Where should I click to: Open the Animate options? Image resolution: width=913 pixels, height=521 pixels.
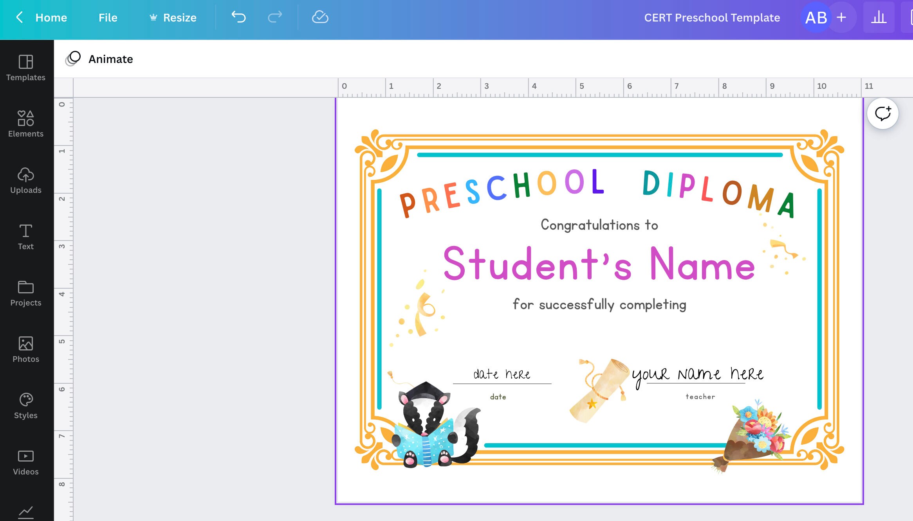[x=99, y=59]
